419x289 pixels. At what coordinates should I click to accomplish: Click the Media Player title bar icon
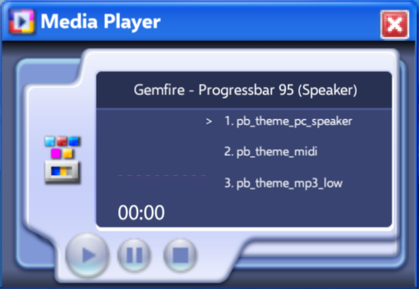pos(22,22)
